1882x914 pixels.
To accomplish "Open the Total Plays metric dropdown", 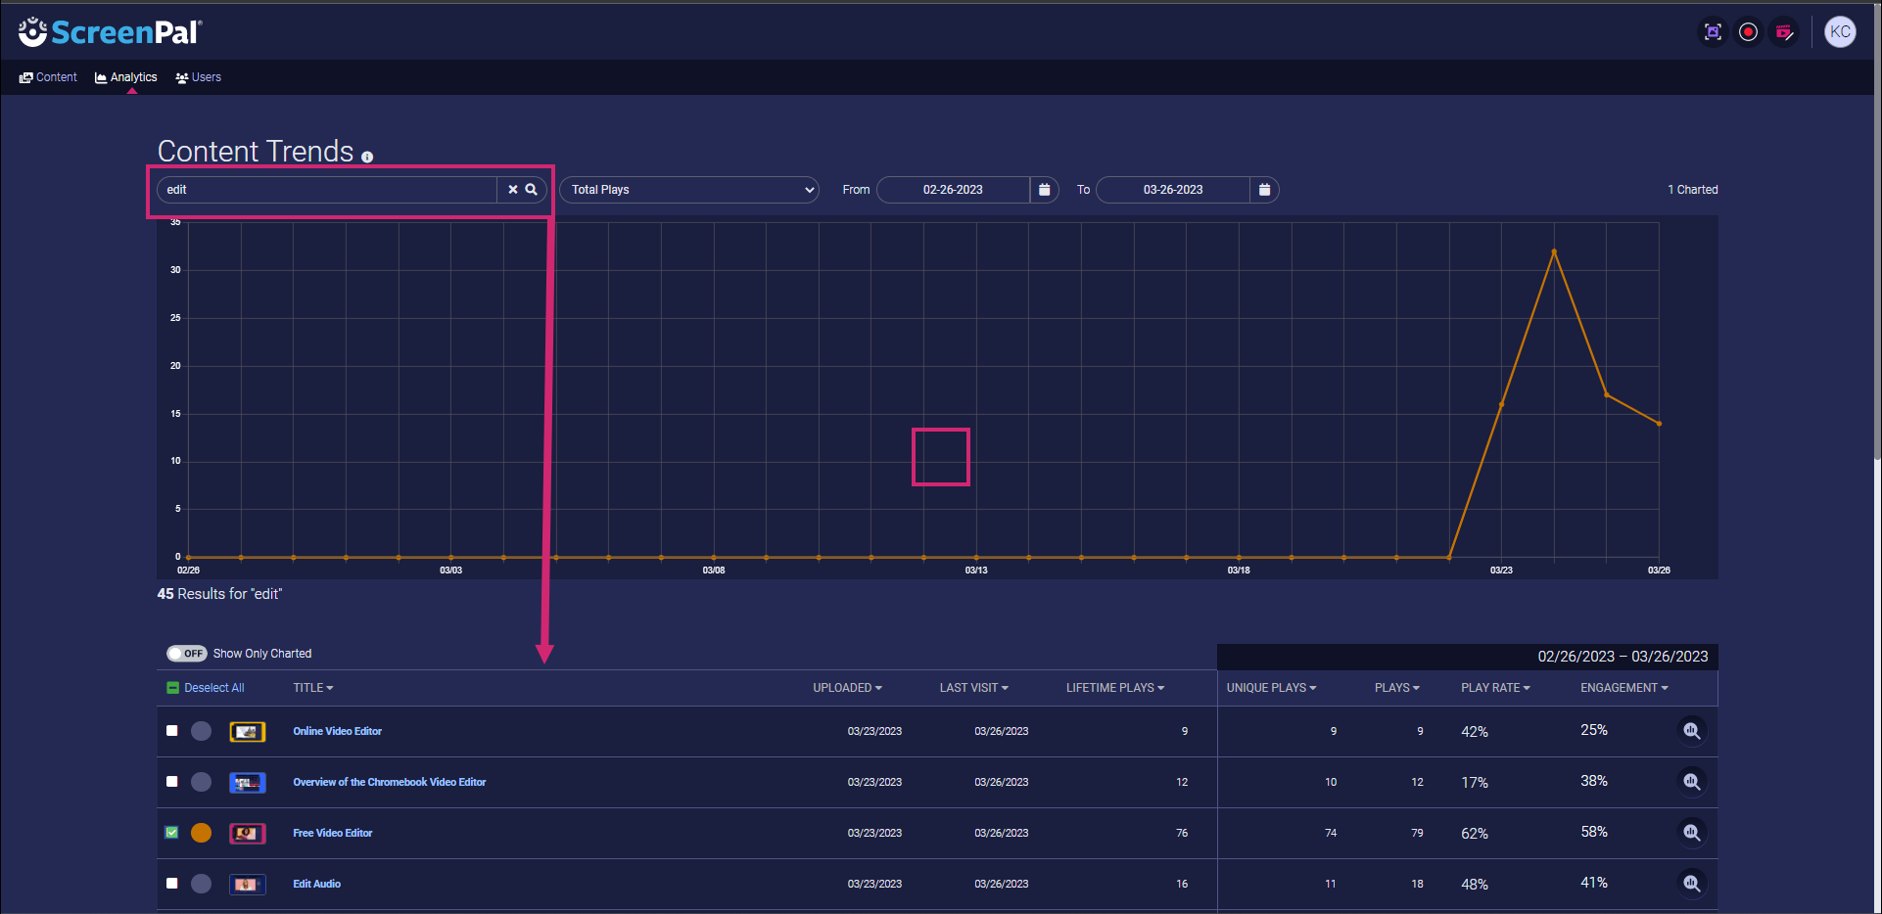I will click(689, 190).
